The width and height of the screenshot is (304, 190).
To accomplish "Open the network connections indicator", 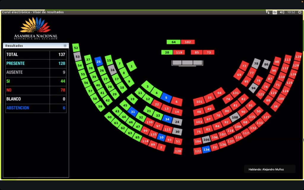I will pos(268,12).
